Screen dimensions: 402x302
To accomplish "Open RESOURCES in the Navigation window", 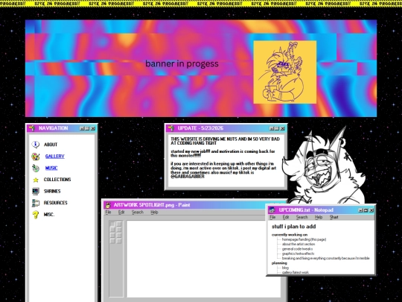I will (x=55, y=203).
